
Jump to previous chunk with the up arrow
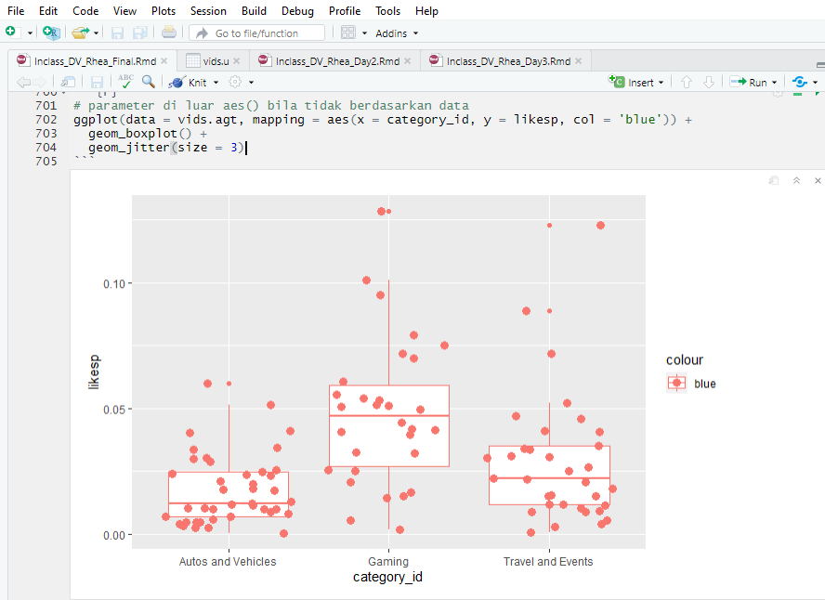[x=687, y=82]
